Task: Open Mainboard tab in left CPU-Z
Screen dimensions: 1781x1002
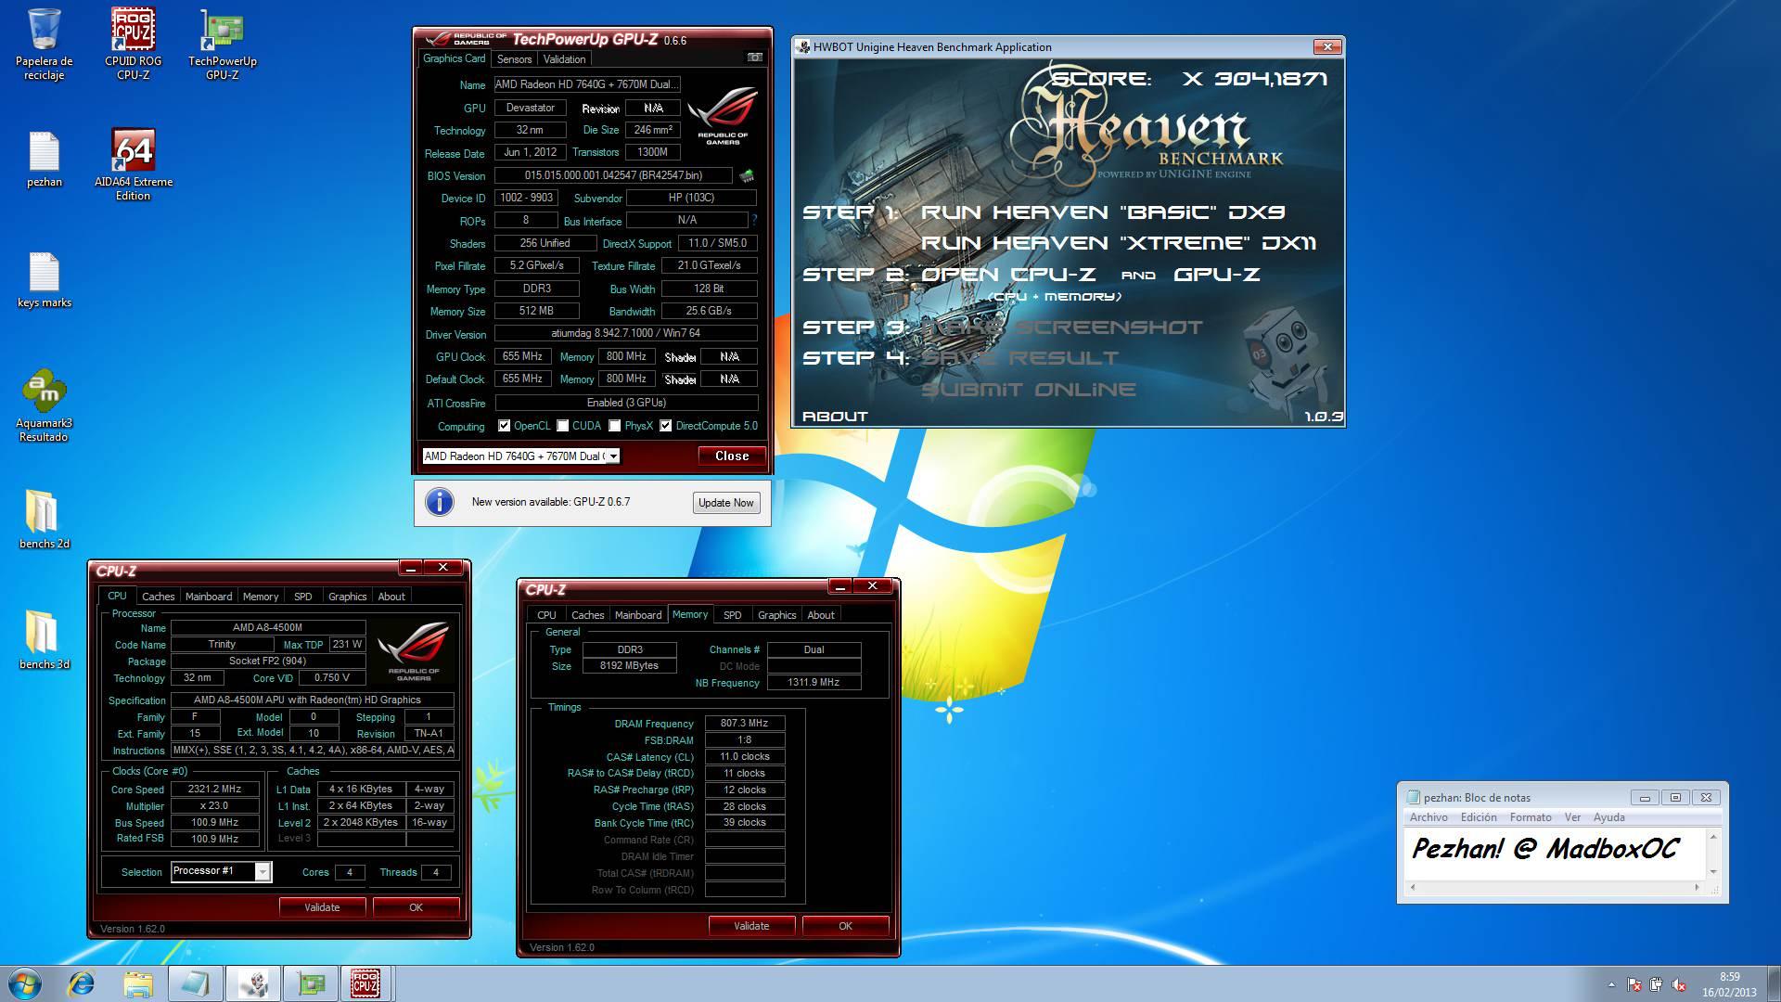Action: click(209, 597)
